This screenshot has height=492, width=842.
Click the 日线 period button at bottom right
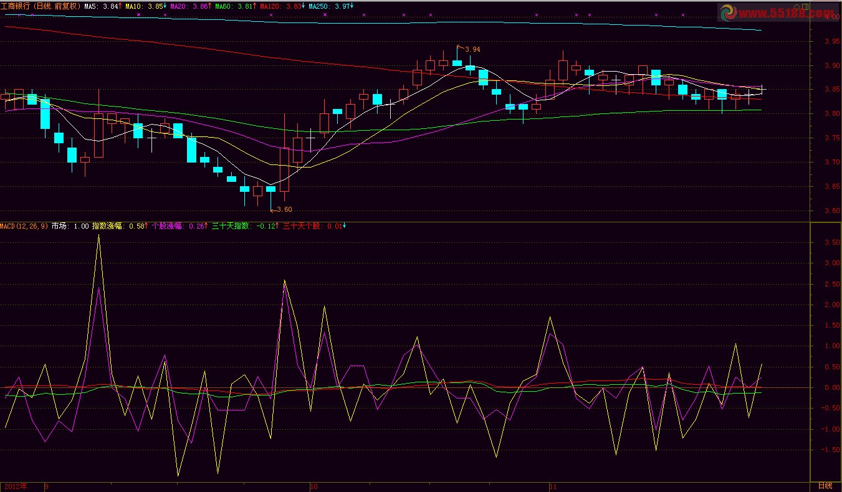tap(825, 486)
